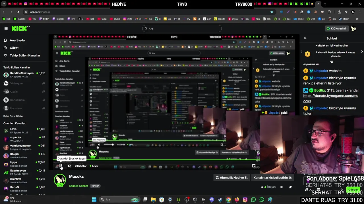This screenshot has height=204, width=364.
Task: Select the Sadece Sohbet category link
Action: pyautogui.click(x=78, y=186)
